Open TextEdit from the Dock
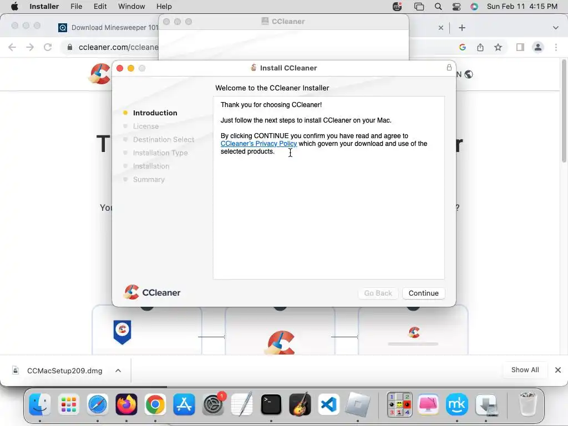 [242, 404]
